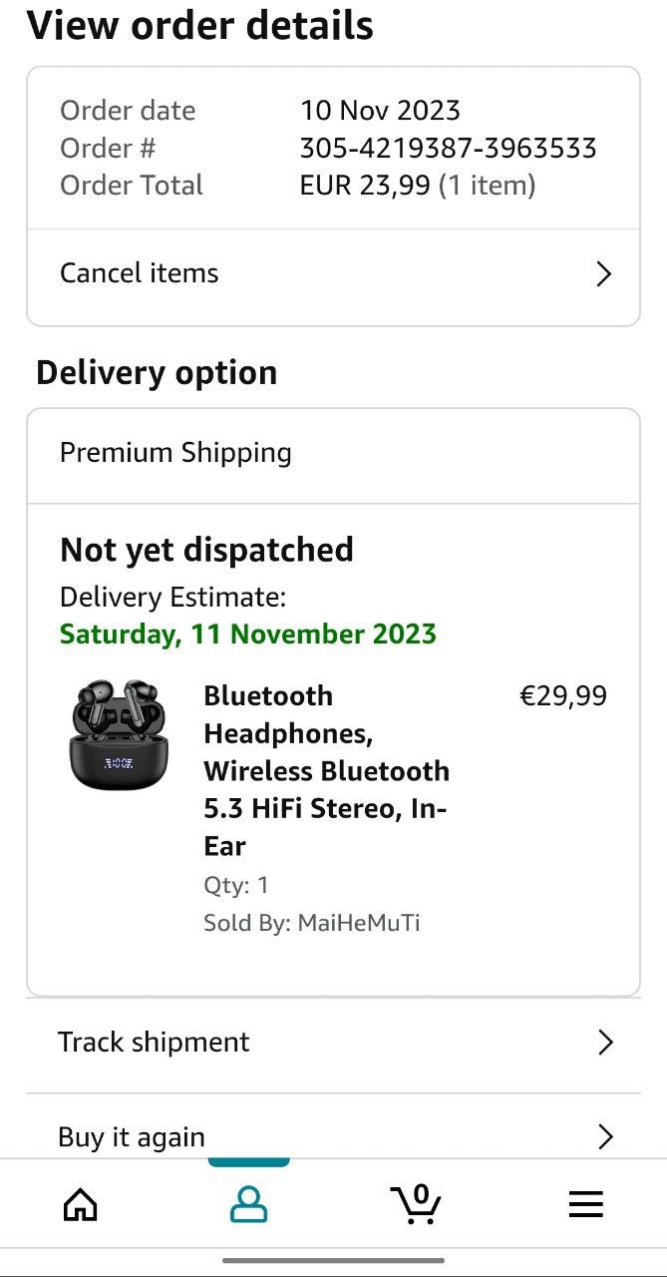Tap the €29,99 item price

click(x=562, y=696)
